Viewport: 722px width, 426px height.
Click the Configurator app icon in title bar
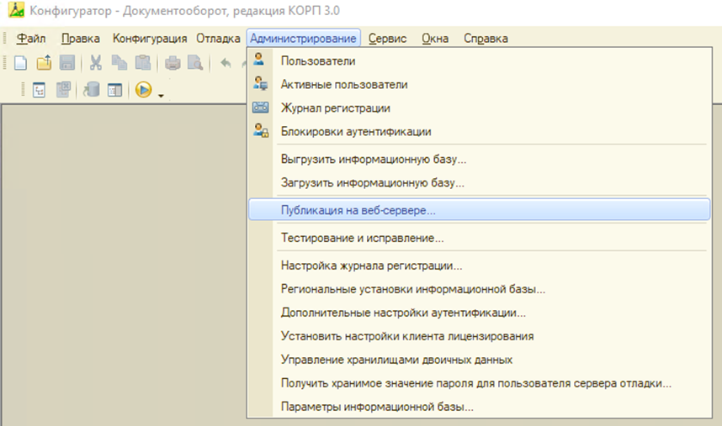(x=17, y=9)
